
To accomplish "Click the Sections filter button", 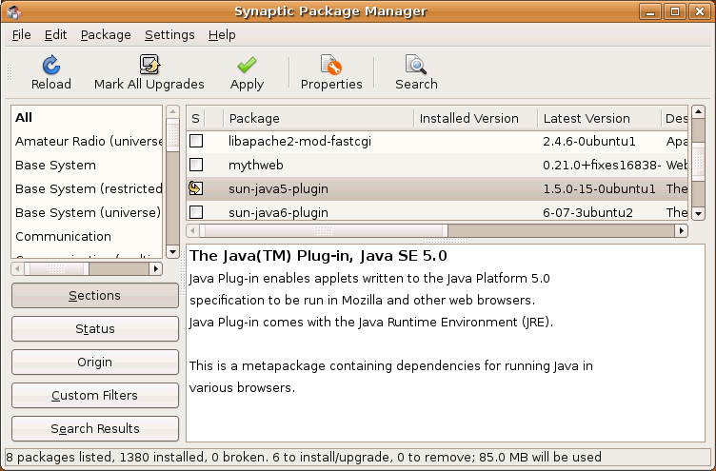I will pos(95,295).
